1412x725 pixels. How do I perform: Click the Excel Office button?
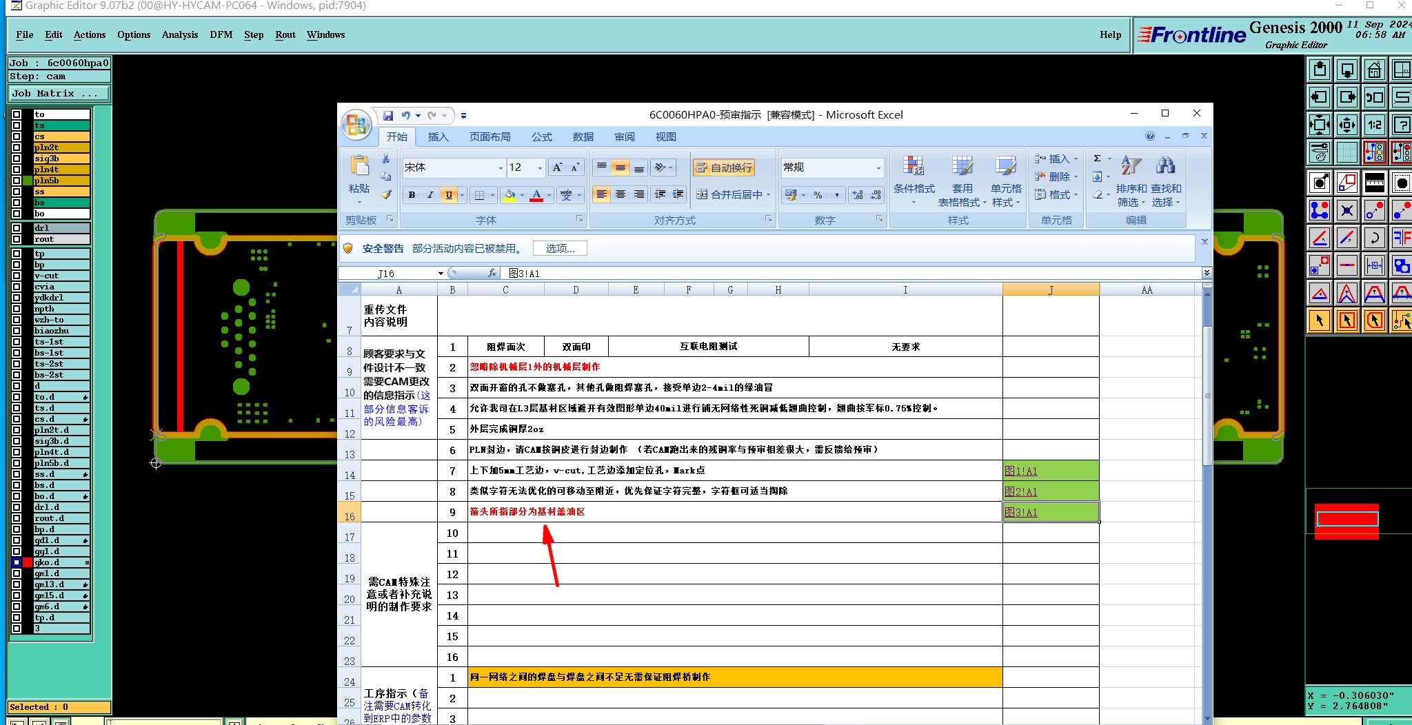tap(356, 125)
